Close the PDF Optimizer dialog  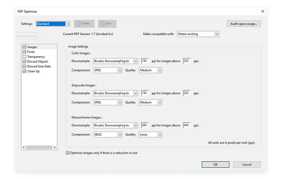click(263, 11)
